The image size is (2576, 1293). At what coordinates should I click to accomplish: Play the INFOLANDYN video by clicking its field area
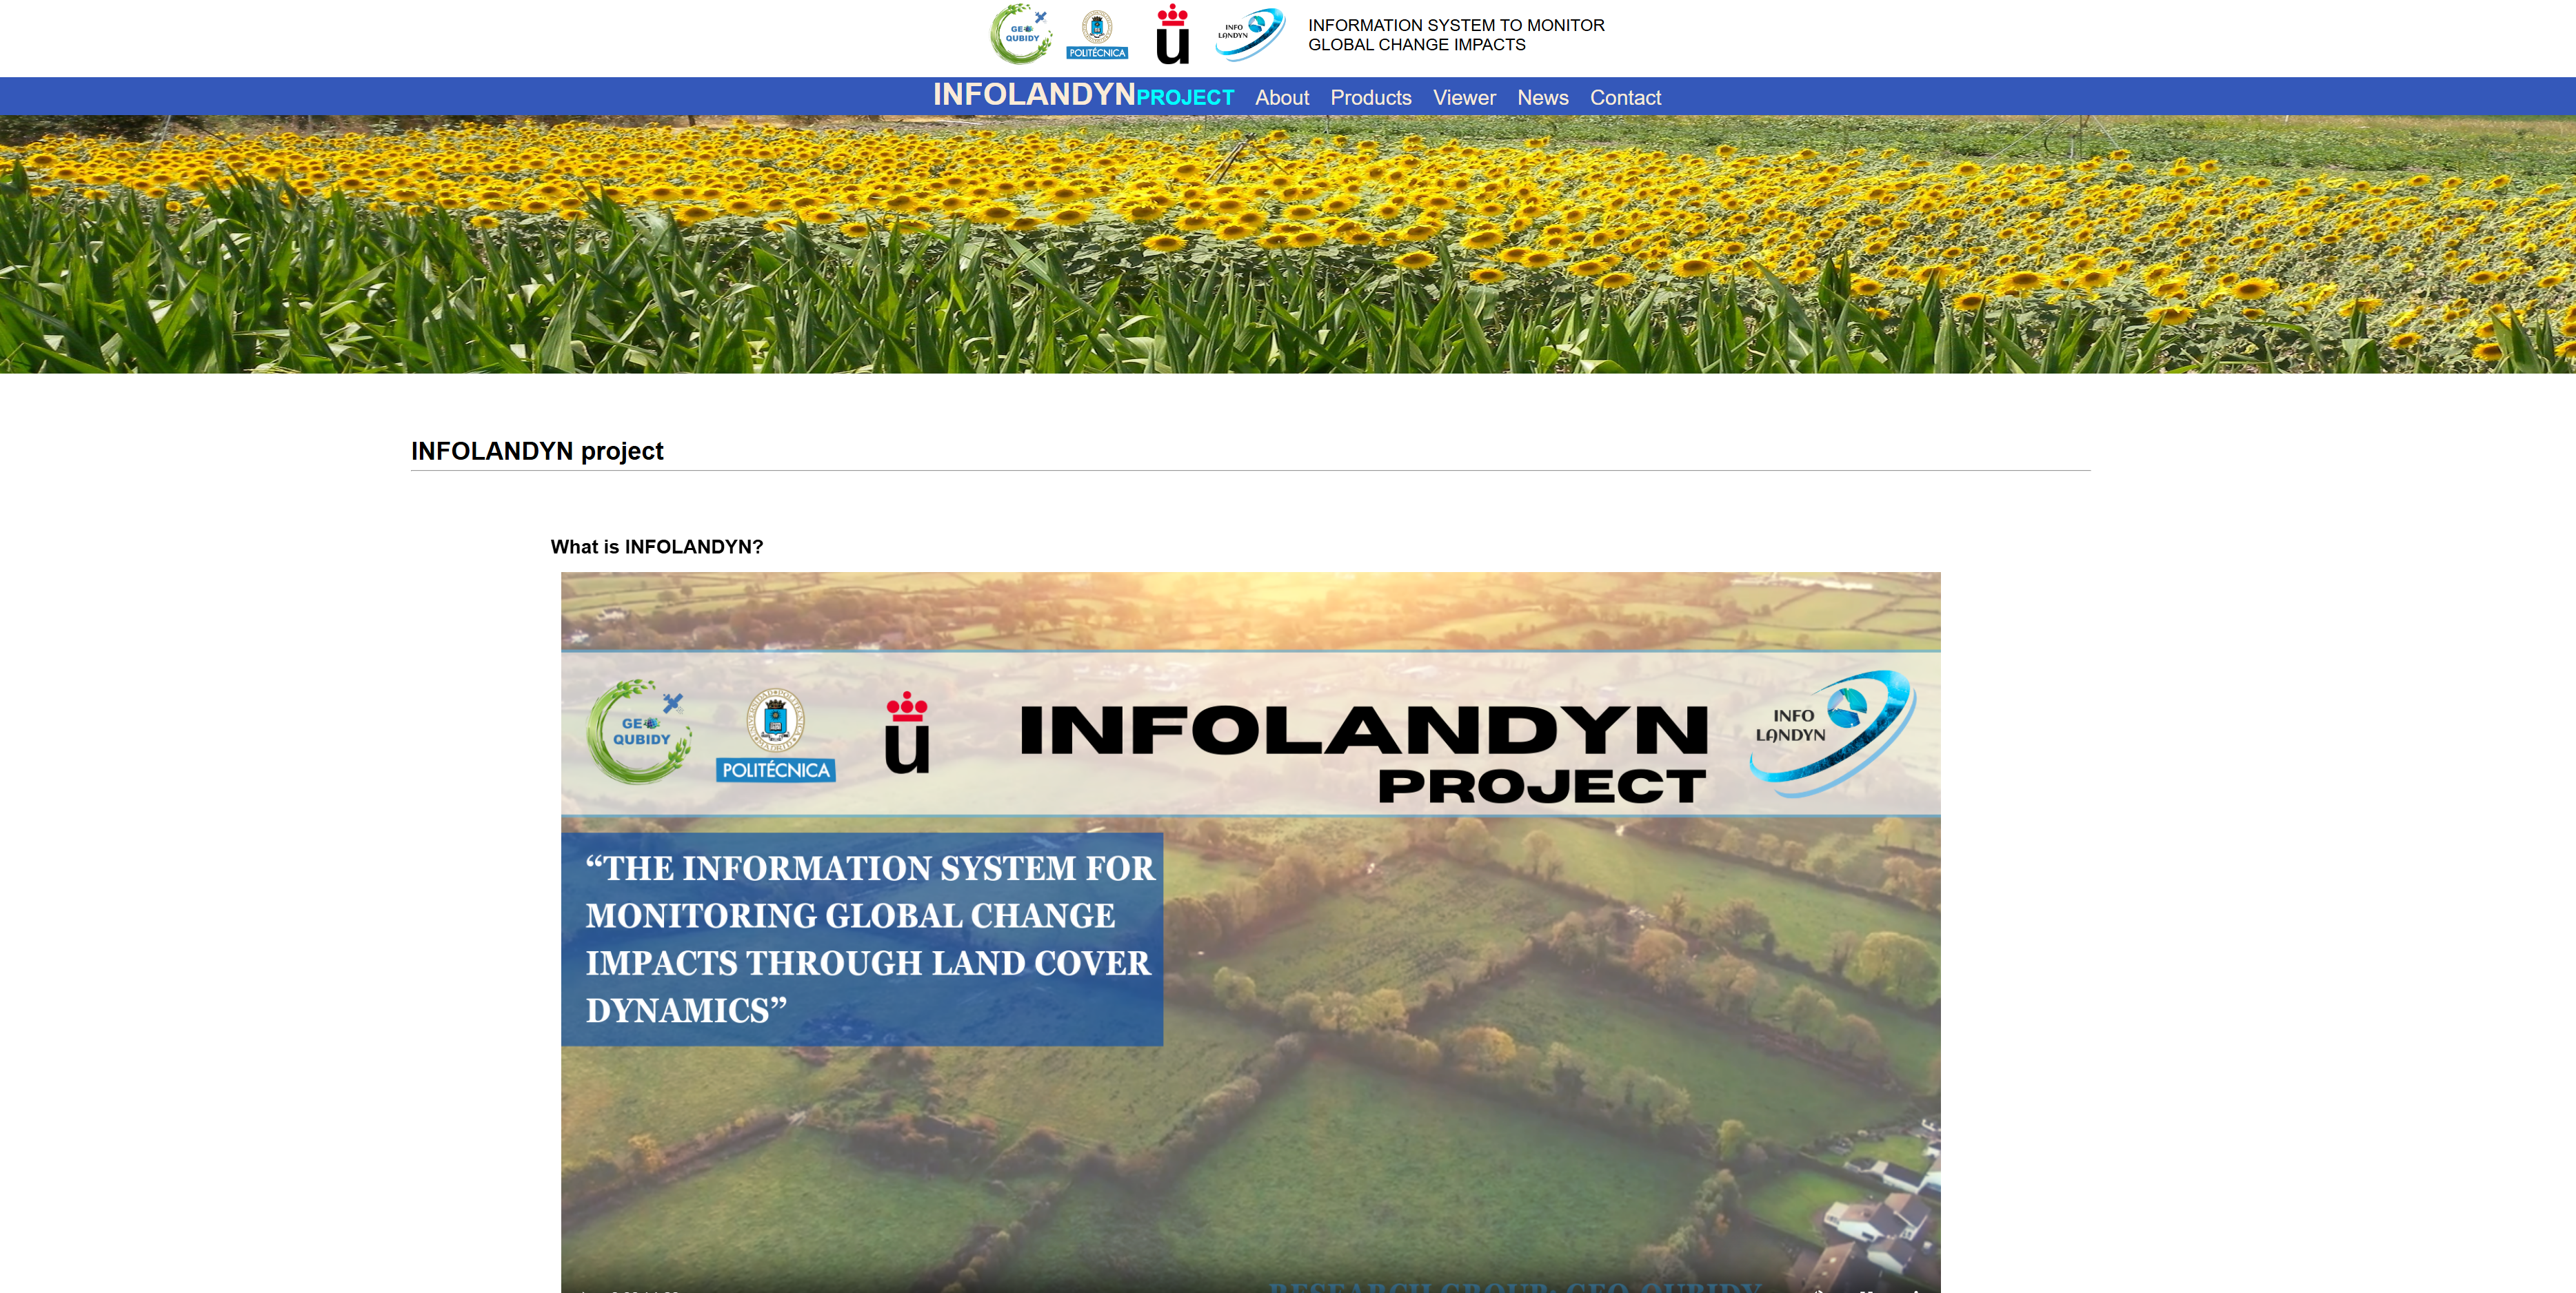click(1500, 1049)
